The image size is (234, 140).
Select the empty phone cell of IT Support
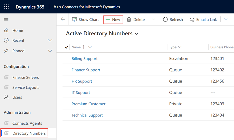click(x=213, y=93)
